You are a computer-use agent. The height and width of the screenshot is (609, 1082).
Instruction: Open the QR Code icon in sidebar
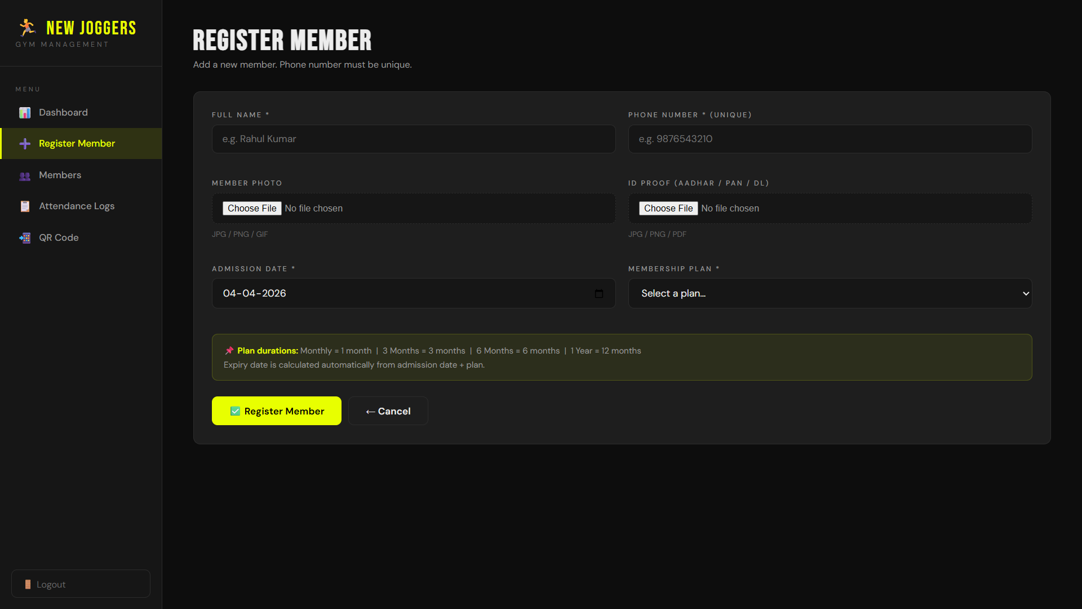pyautogui.click(x=25, y=237)
